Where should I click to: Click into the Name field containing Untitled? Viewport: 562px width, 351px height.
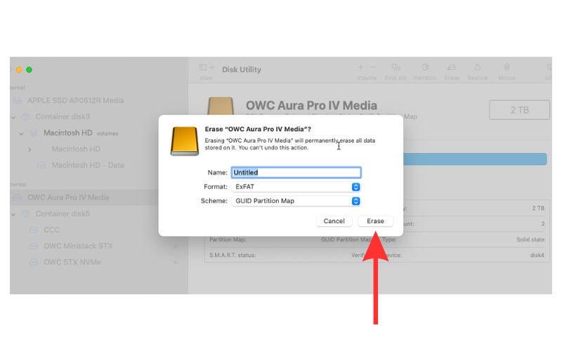[x=296, y=172]
